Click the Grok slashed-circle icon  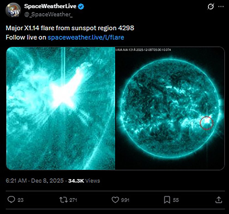coord(211,6)
